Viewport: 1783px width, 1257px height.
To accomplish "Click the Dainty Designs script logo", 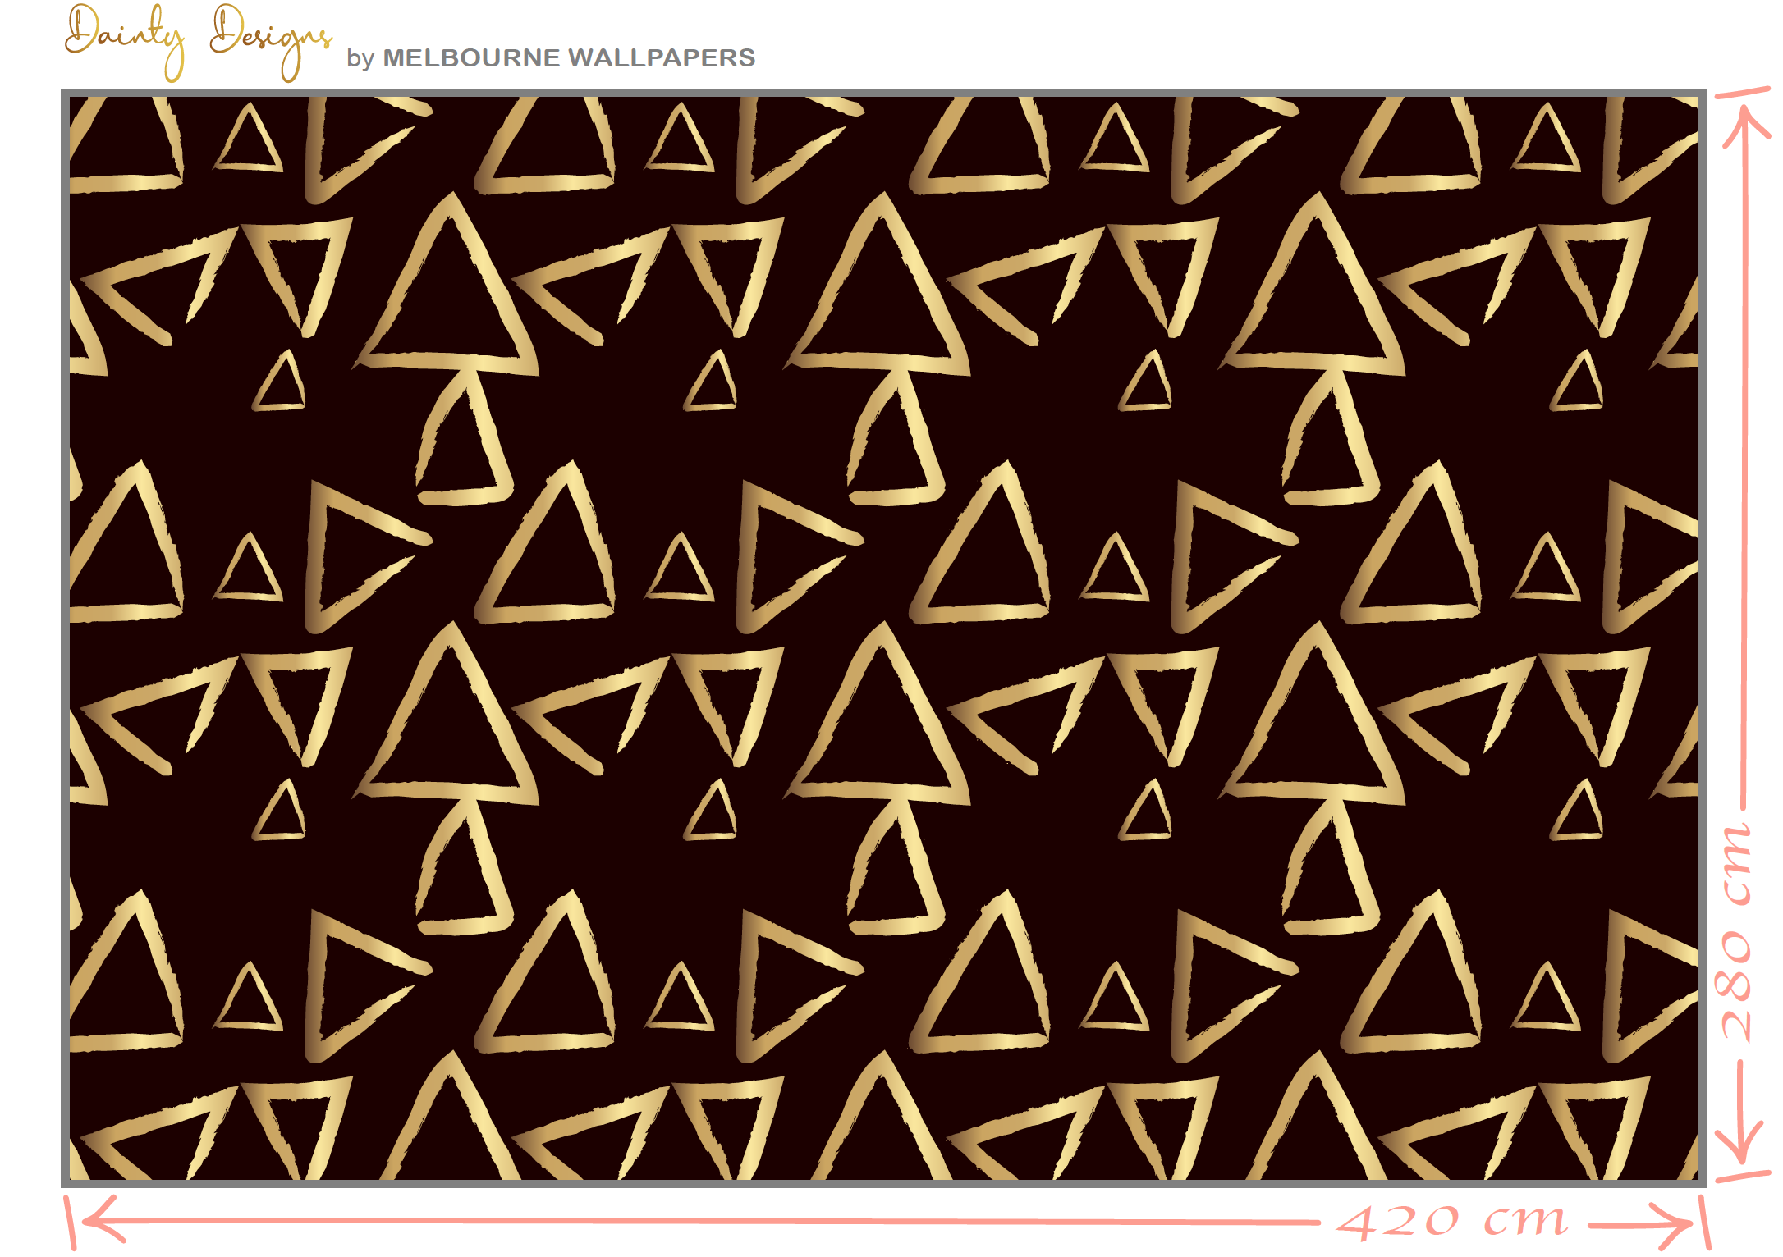I will pyautogui.click(x=198, y=43).
